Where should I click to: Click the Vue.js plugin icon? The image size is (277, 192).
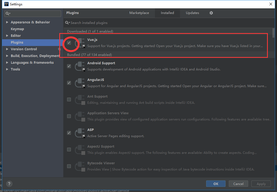[80, 43]
